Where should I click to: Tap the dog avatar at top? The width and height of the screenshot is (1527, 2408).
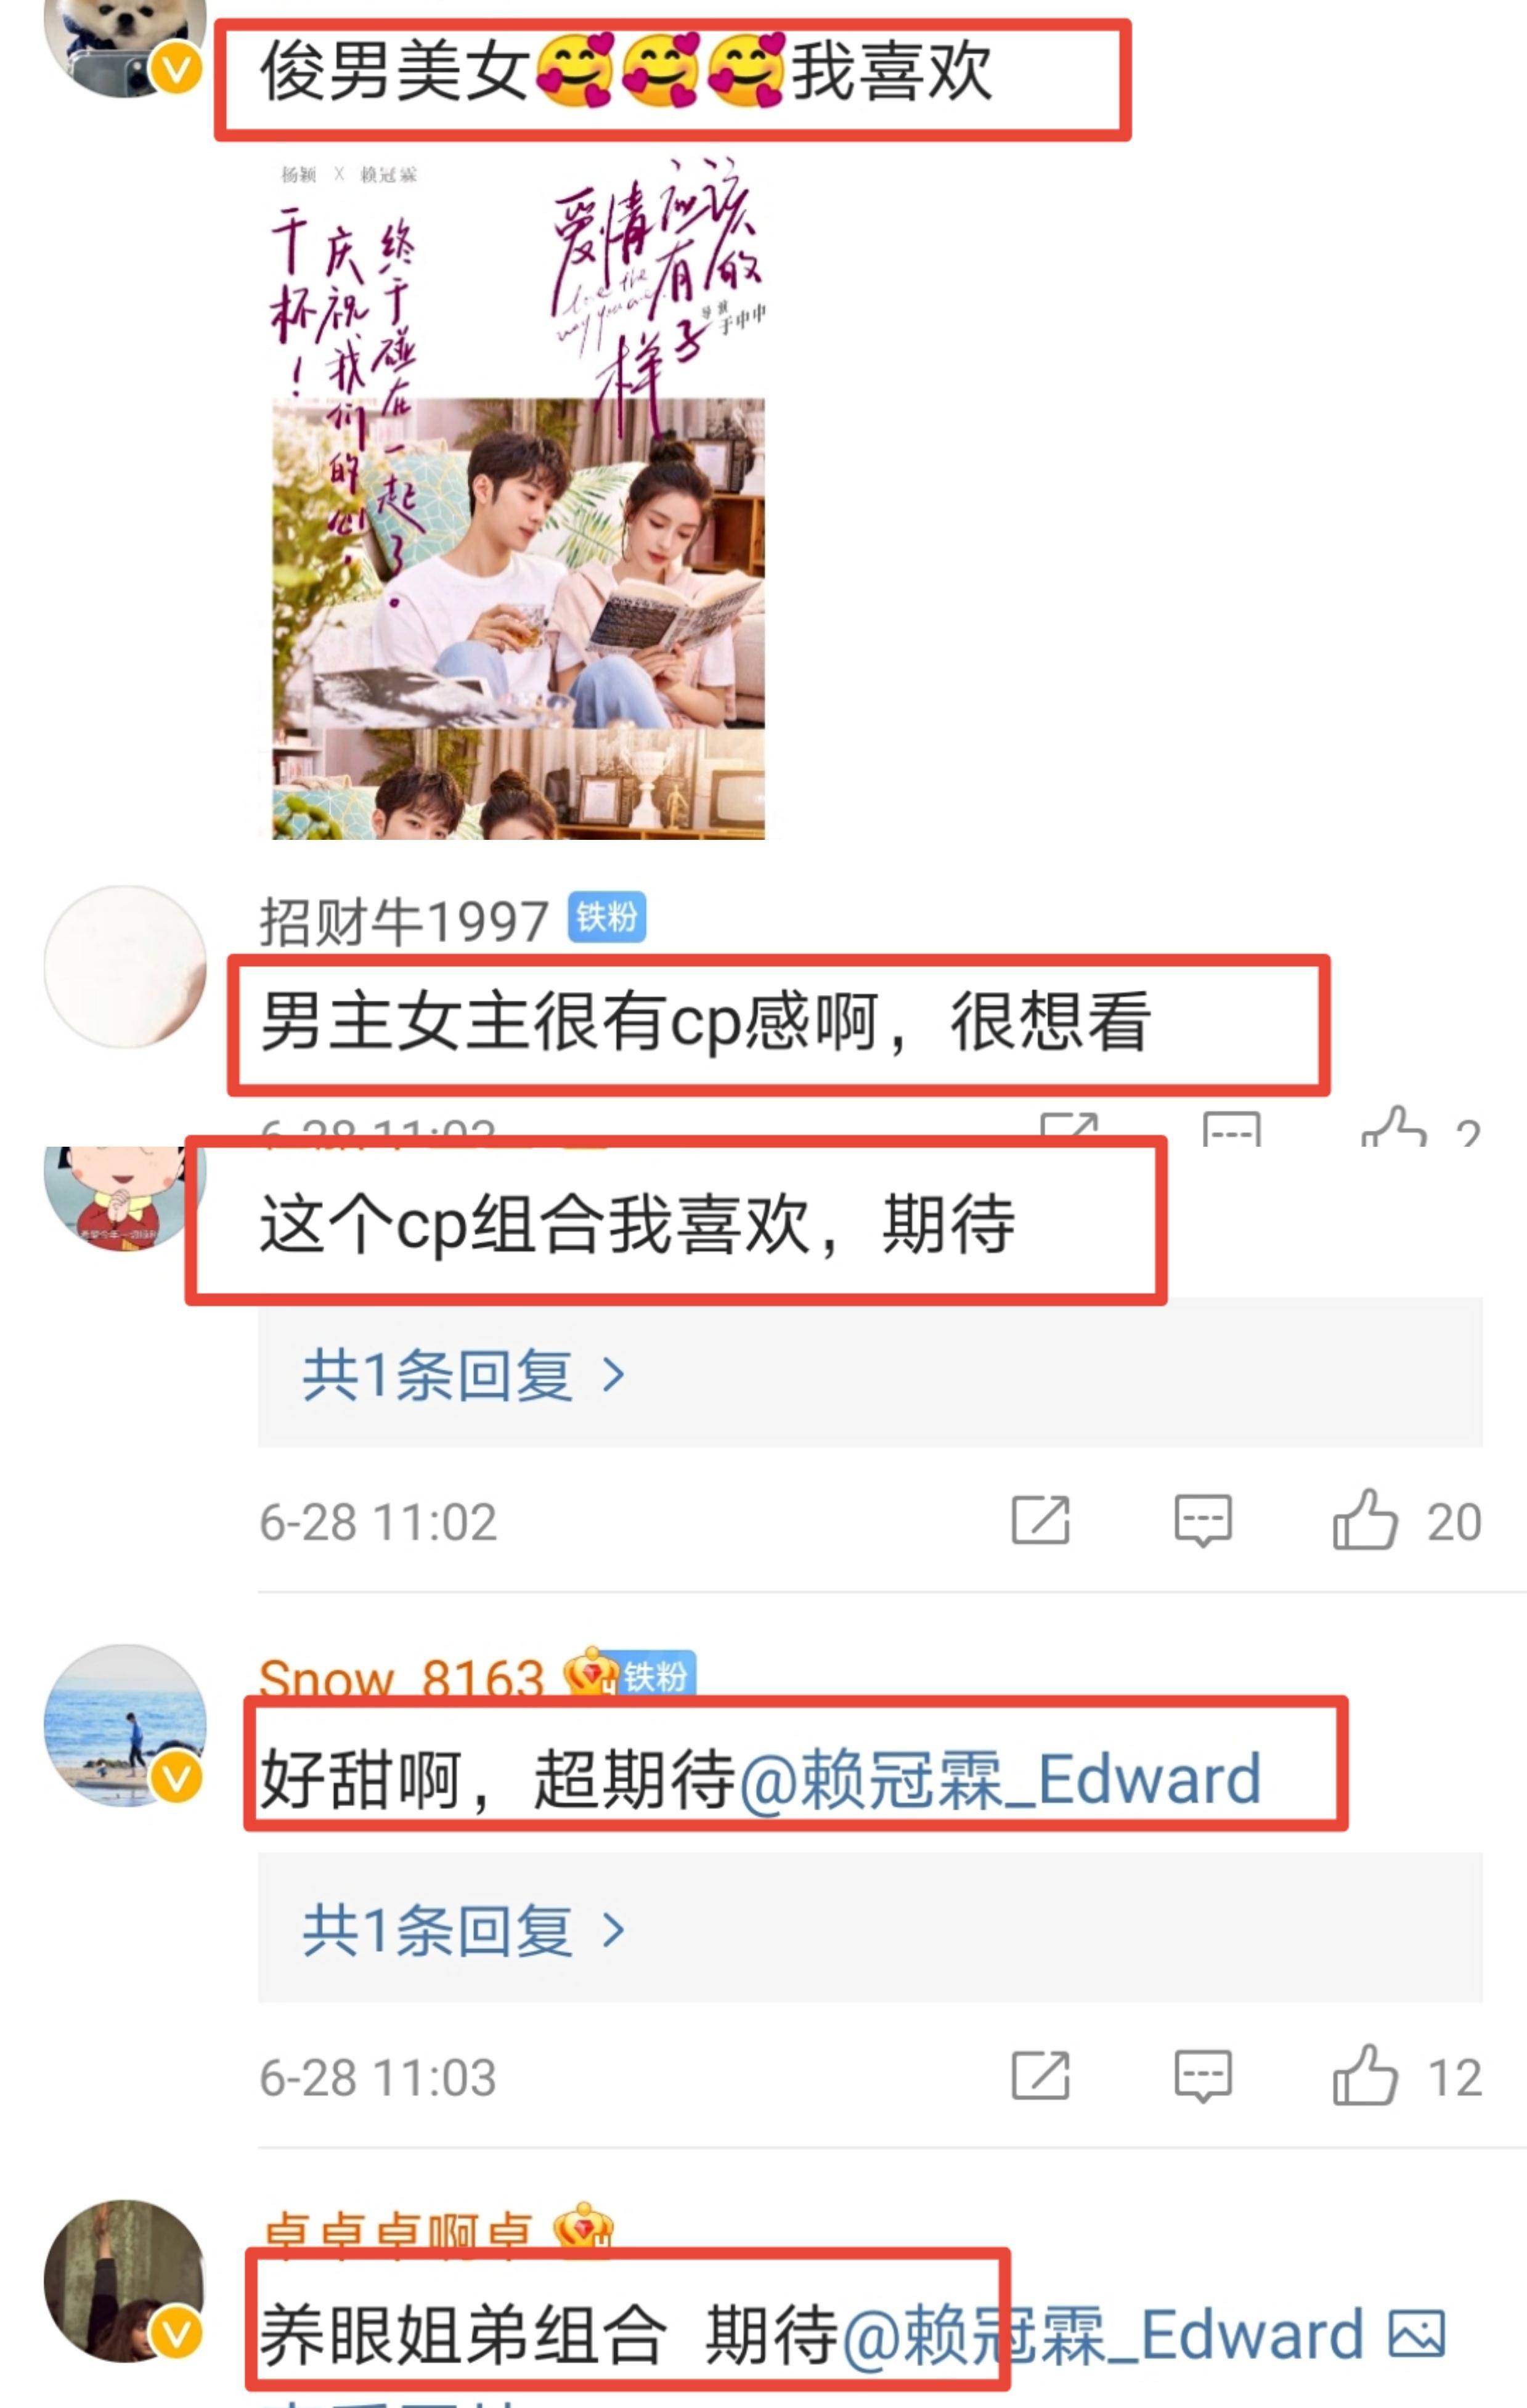pos(125,45)
